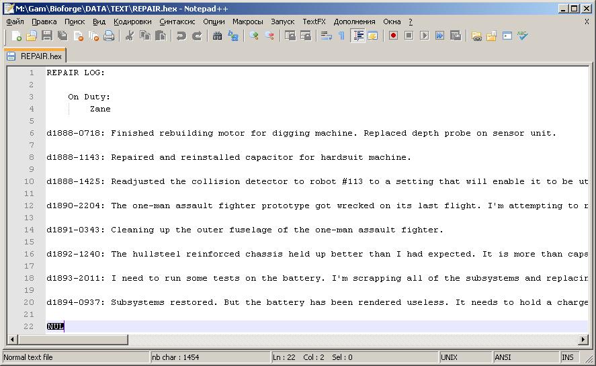Open the Синтаксис menu
The height and width of the screenshot is (366, 596).
pyautogui.click(x=177, y=21)
